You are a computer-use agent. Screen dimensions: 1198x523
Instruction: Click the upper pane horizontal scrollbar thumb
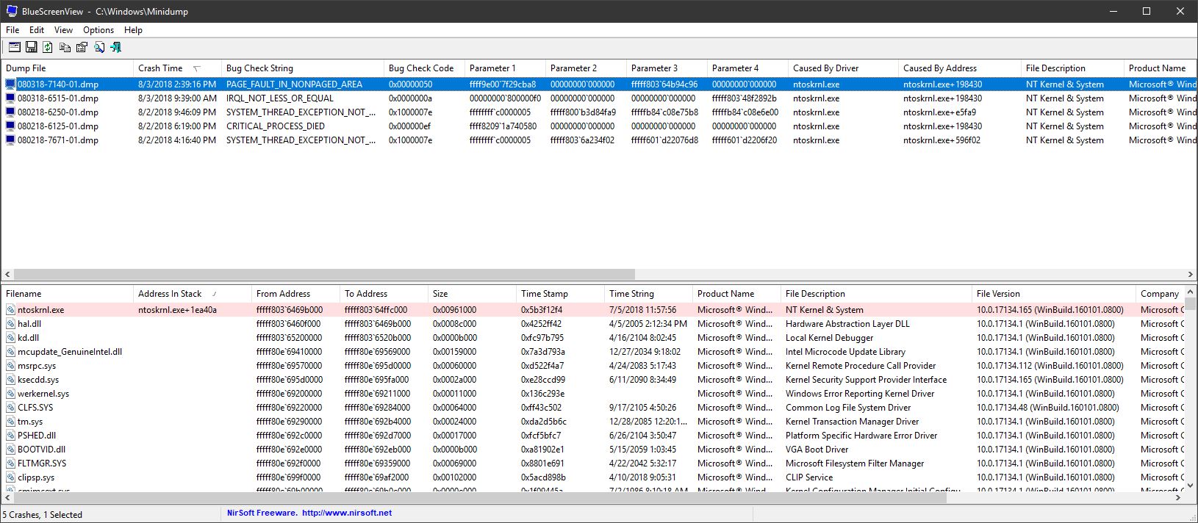click(x=323, y=274)
